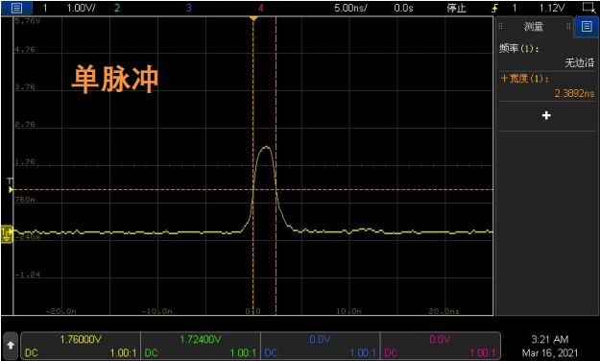Enable channel 2 in top bar
This screenshot has width=600, height=361.
click(117, 8)
